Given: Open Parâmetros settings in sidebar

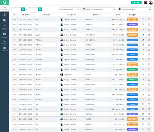Looking at the screenshot, I should (4, 49).
